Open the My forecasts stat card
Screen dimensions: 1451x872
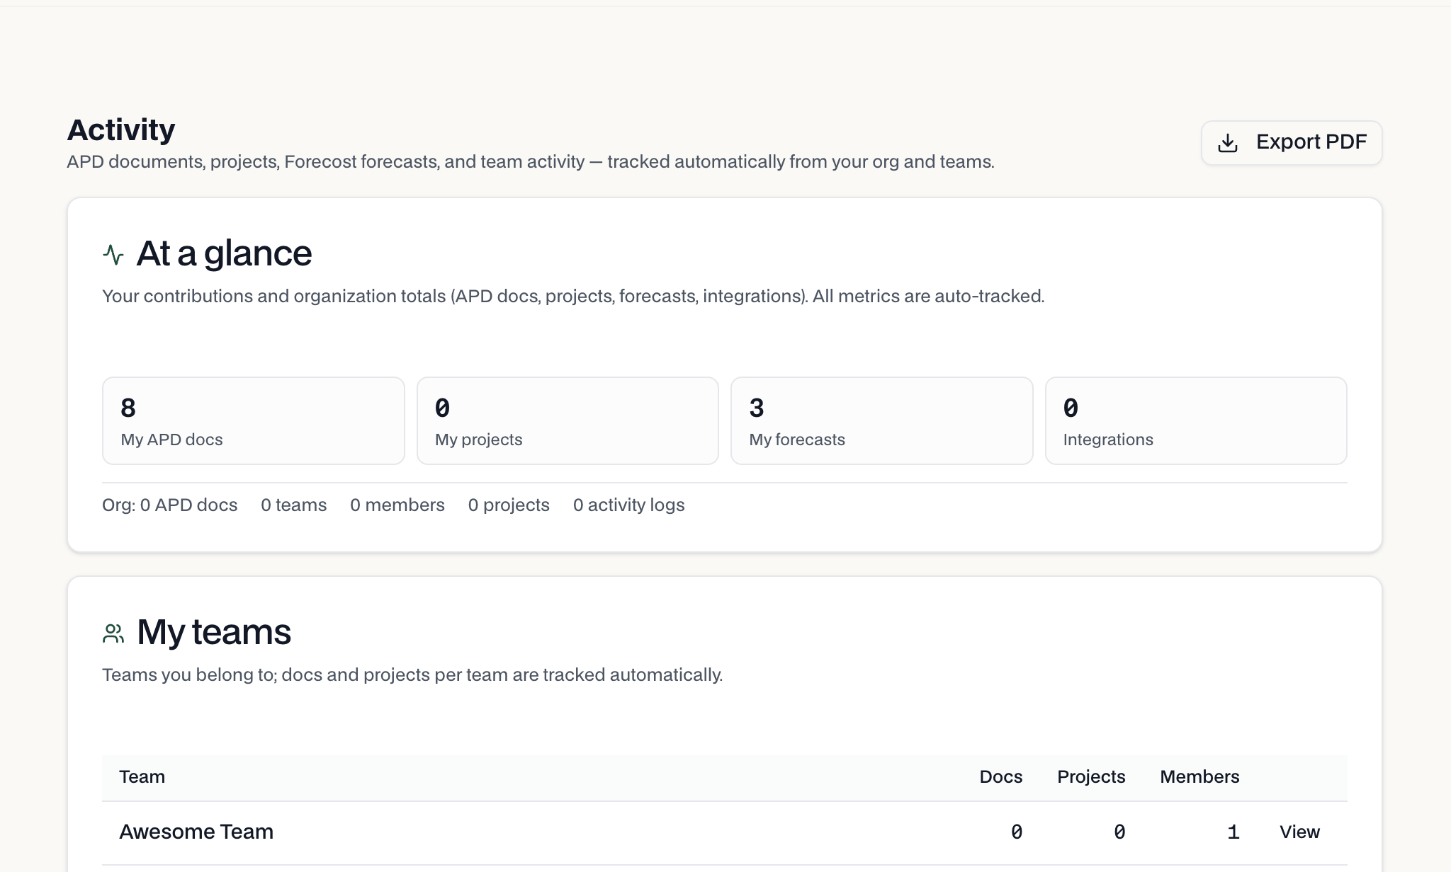(882, 420)
